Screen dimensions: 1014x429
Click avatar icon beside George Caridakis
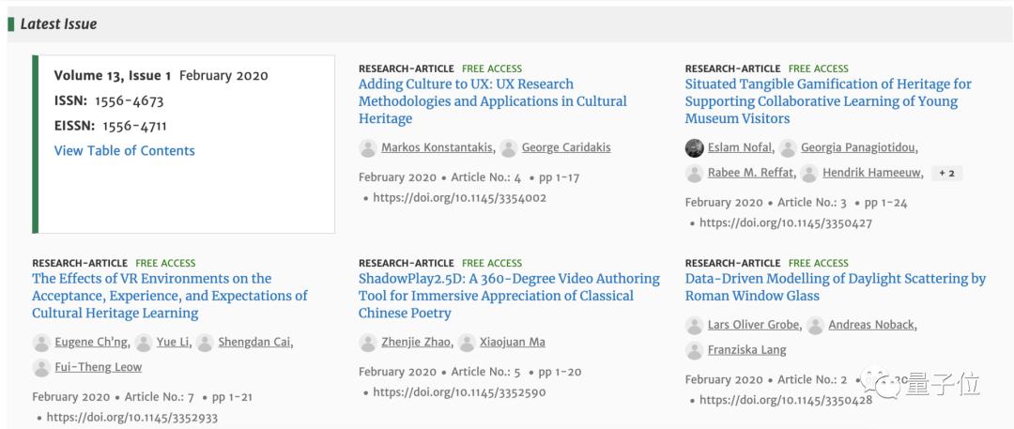click(509, 147)
